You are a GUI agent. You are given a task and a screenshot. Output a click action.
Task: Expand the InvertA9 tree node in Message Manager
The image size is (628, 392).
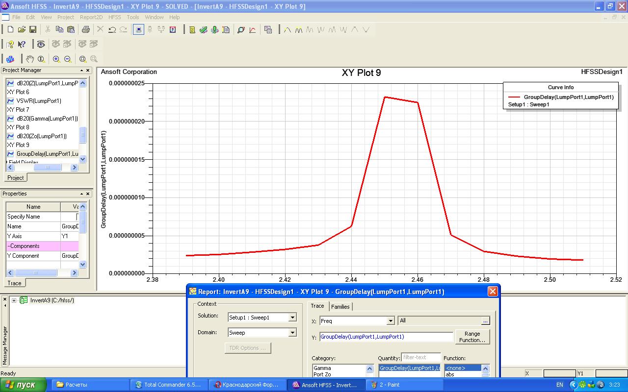coord(14,300)
